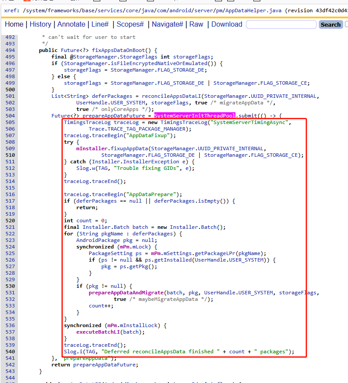The width and height of the screenshot is (348, 383).
Task: Click reconcileAppsDataLI symbol on line 501
Action: 171,96
